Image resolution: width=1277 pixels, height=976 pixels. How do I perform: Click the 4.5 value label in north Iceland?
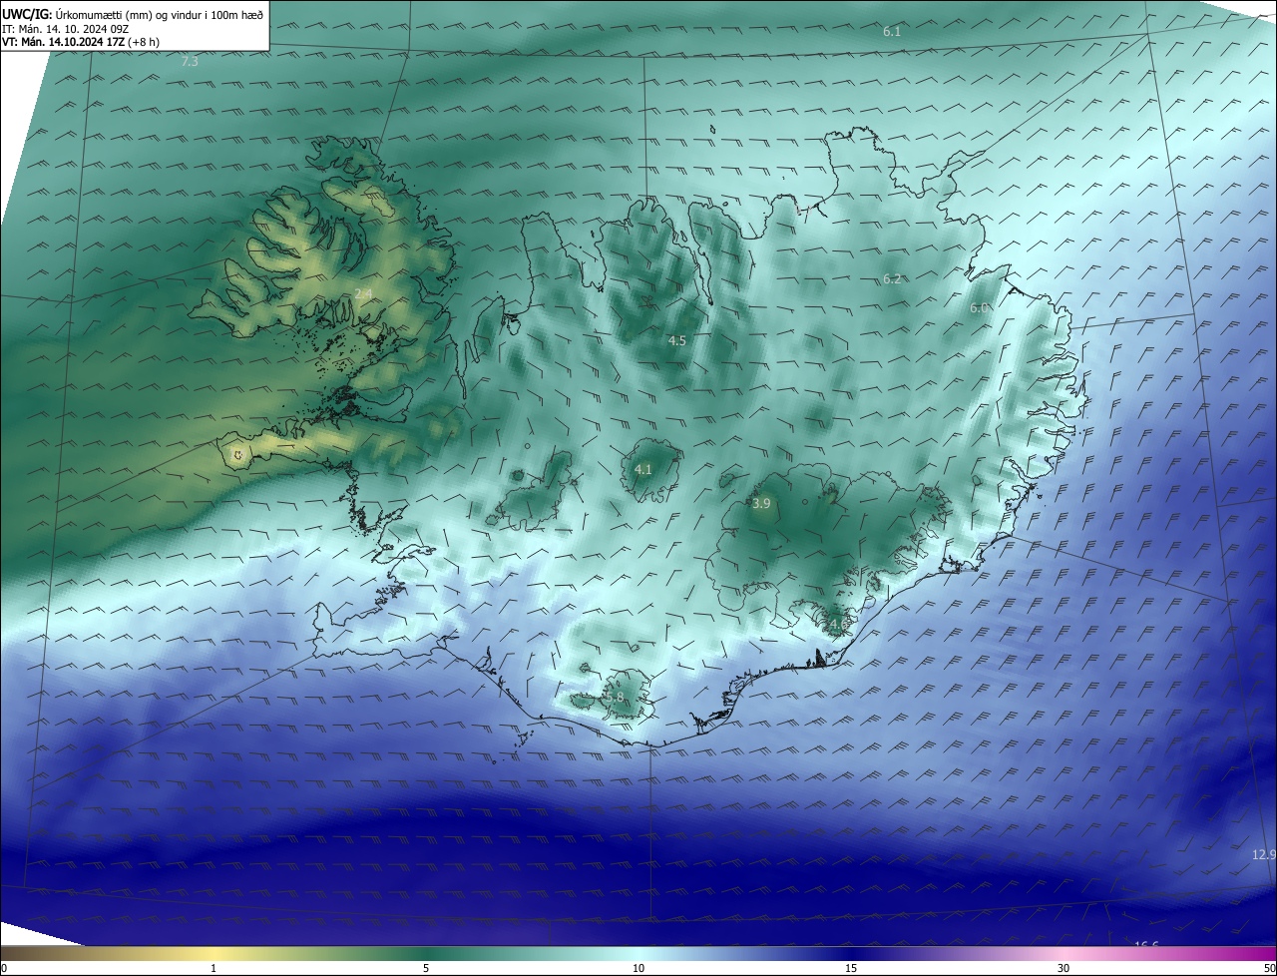tap(677, 341)
